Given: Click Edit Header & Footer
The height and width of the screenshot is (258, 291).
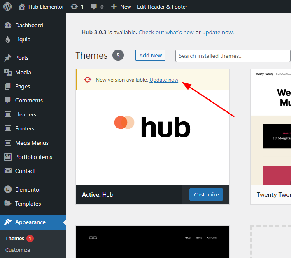Looking at the screenshot, I should tap(162, 7).
